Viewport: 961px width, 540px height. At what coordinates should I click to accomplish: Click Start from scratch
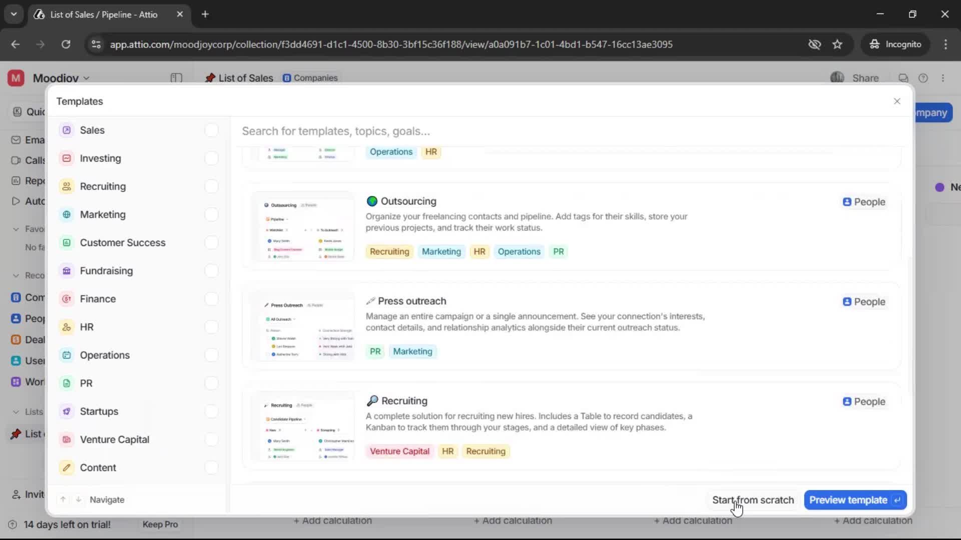[x=753, y=499]
